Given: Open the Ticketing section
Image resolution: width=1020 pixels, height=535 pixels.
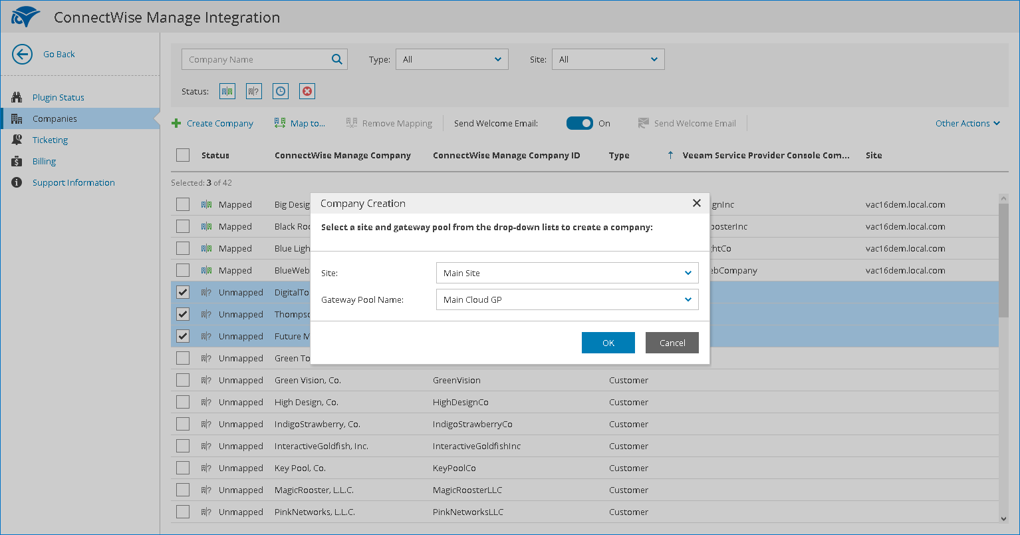Looking at the screenshot, I should click(x=50, y=140).
